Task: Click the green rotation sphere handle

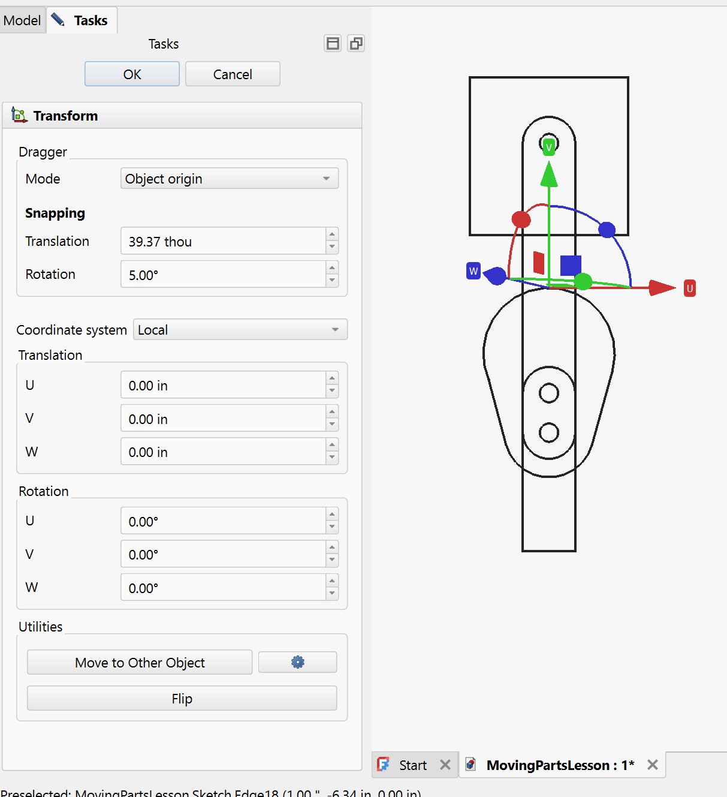Action: click(583, 281)
